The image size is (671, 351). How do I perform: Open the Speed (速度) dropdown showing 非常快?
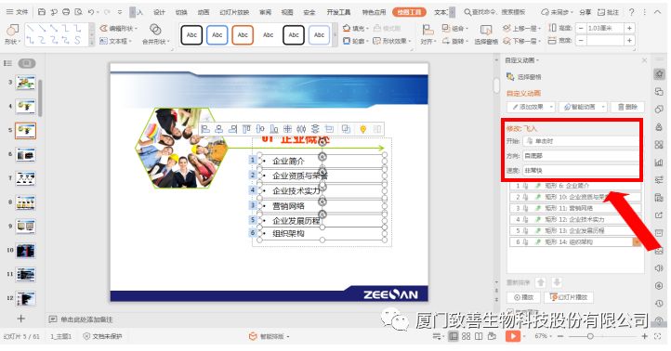click(x=581, y=170)
